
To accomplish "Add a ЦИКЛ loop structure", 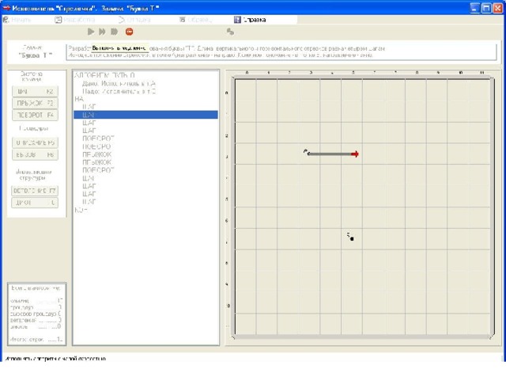I will pyautogui.click(x=35, y=203).
